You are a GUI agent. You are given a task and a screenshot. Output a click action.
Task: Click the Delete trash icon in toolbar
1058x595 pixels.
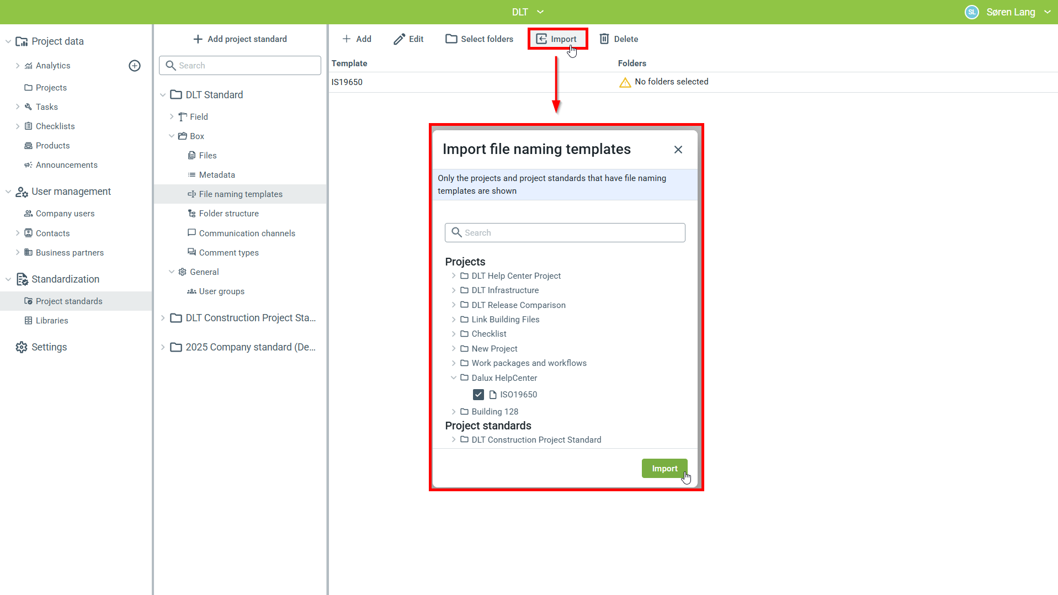pyautogui.click(x=604, y=39)
